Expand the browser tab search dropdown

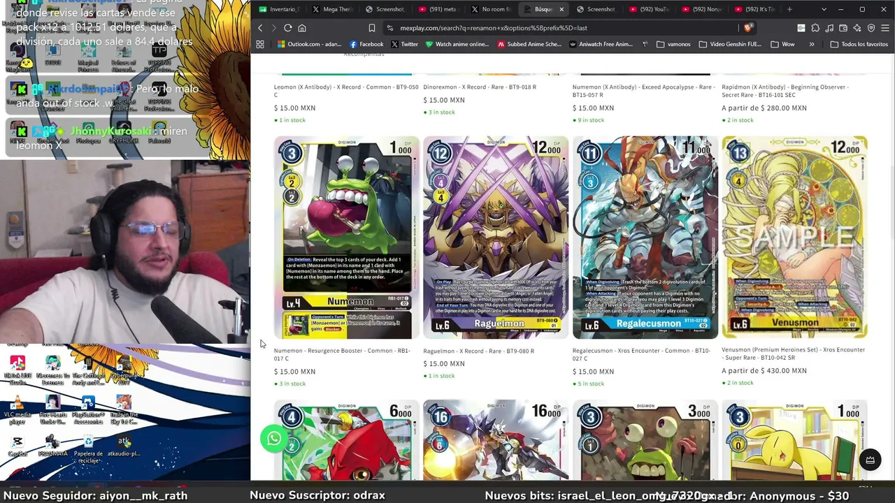824,9
